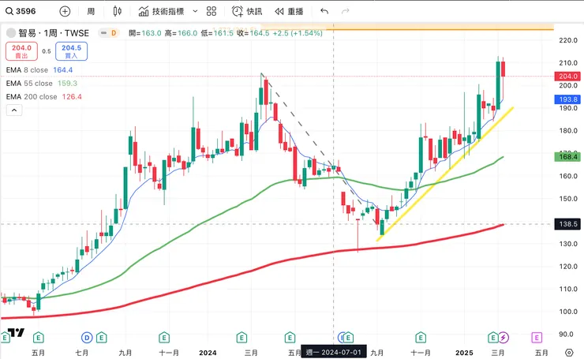Screen dimensions: 584x359
Task: Start bar replay with 重播
Action: [x=289, y=11]
